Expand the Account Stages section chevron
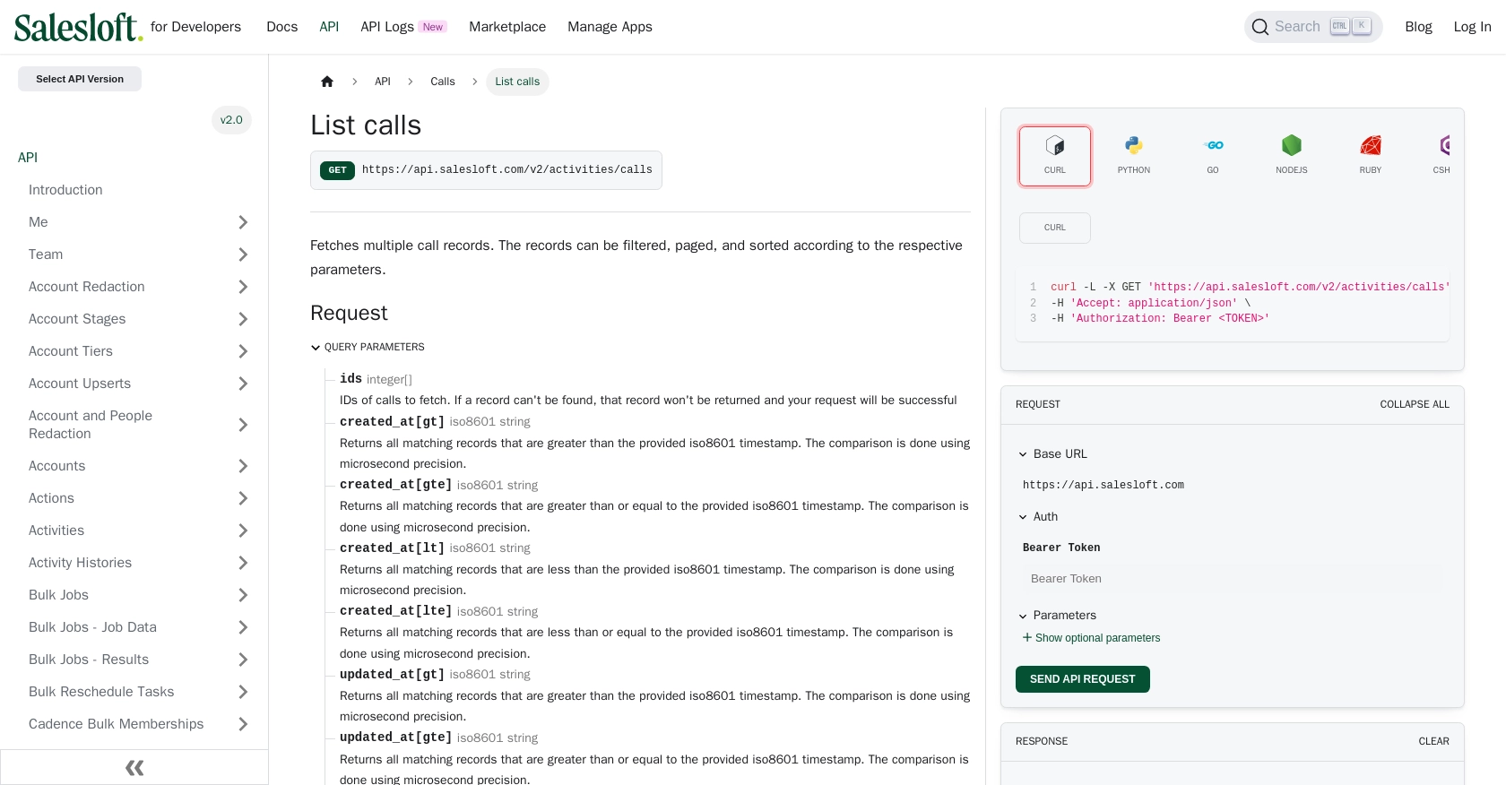The width and height of the screenshot is (1506, 785). point(243,319)
